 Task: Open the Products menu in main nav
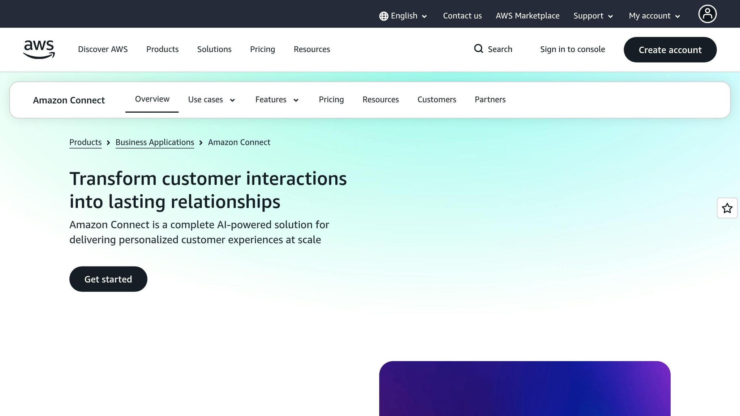[x=163, y=49]
